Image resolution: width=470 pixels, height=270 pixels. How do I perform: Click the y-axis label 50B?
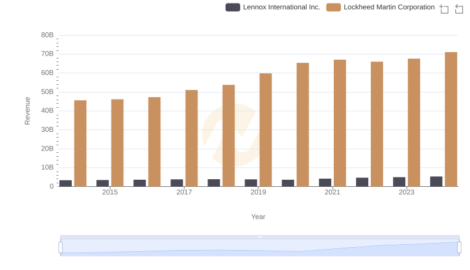(x=48, y=92)
